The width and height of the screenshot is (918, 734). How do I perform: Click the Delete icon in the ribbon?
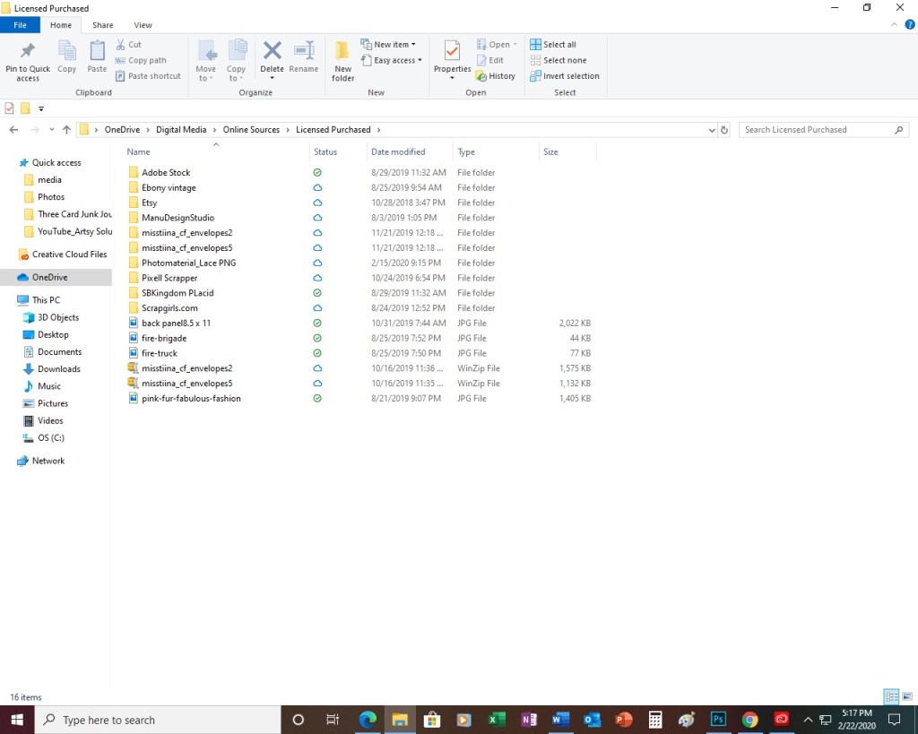click(x=272, y=52)
